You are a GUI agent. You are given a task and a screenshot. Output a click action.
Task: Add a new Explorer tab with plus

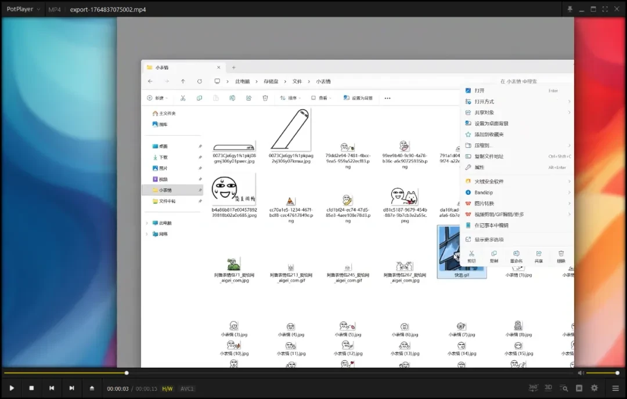(234, 67)
